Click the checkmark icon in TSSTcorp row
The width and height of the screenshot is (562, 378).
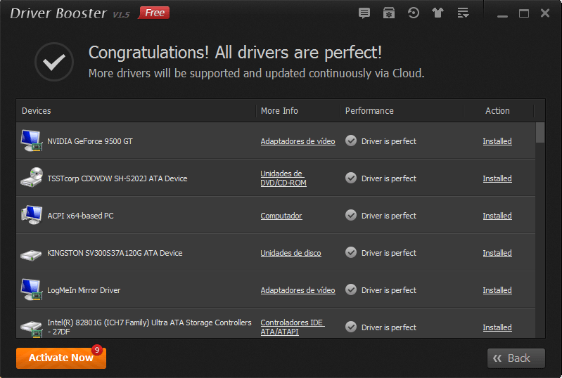point(351,178)
